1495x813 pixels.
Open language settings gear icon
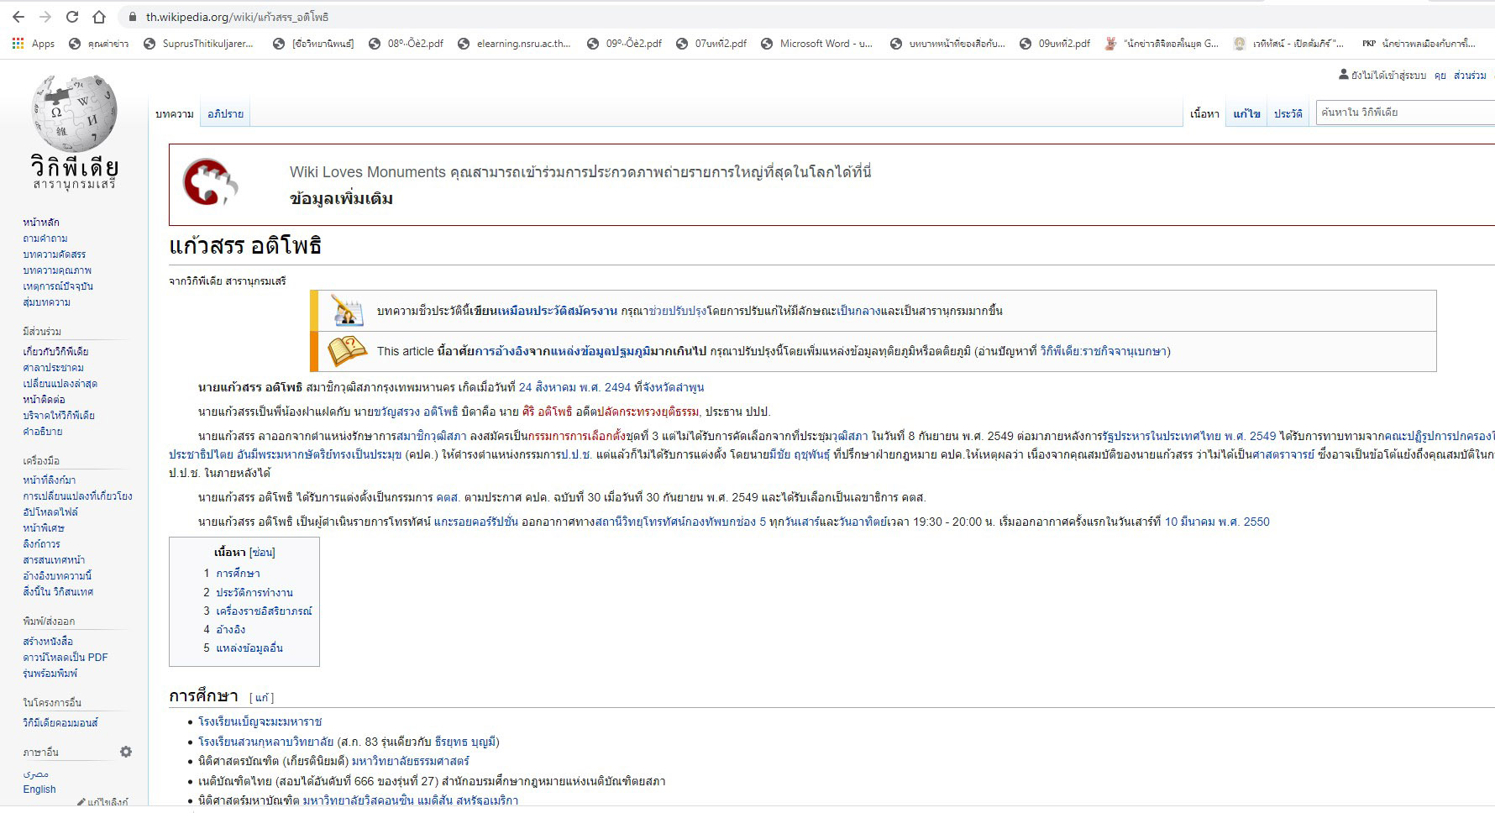click(x=126, y=752)
